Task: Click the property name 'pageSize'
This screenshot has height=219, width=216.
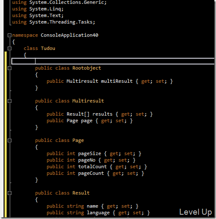Action: (89, 153)
